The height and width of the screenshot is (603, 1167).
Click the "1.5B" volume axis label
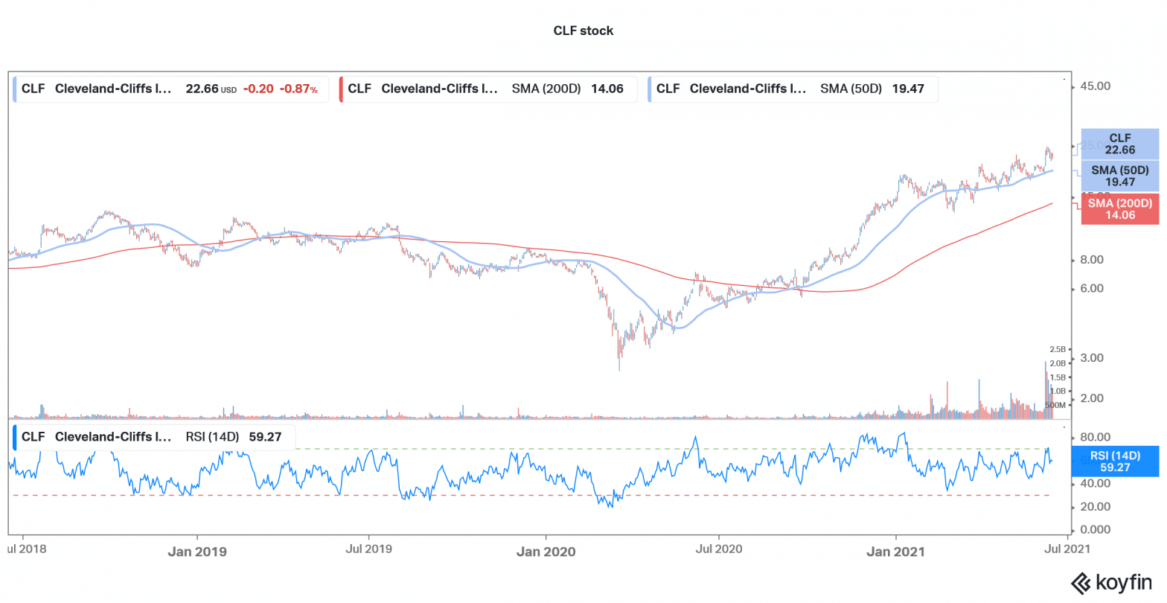pos(1058,377)
